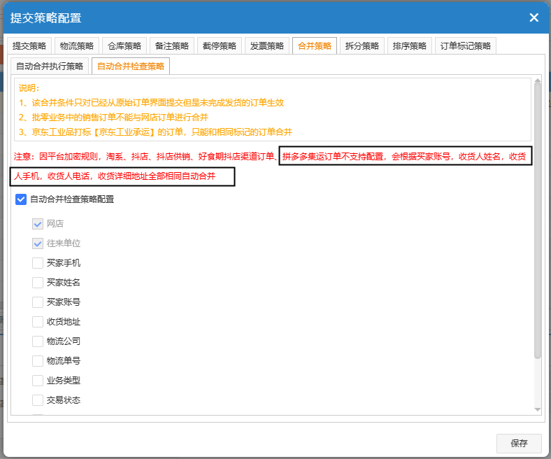This screenshot has width=551, height=459.
Task: Switch to the 提交策略 tab
Action: click(29, 45)
